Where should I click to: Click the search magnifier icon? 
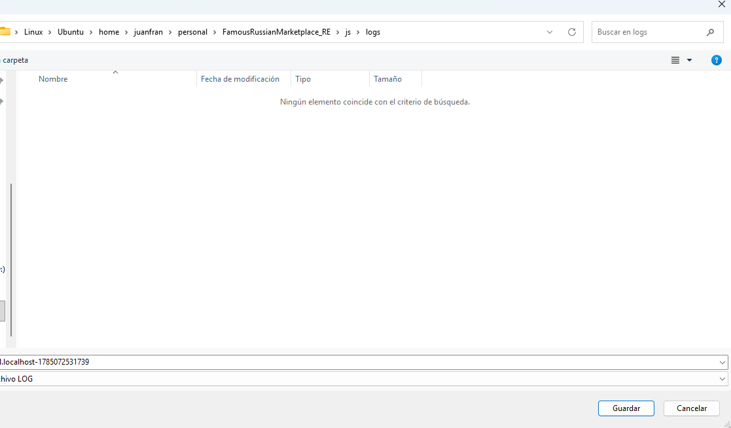(710, 32)
